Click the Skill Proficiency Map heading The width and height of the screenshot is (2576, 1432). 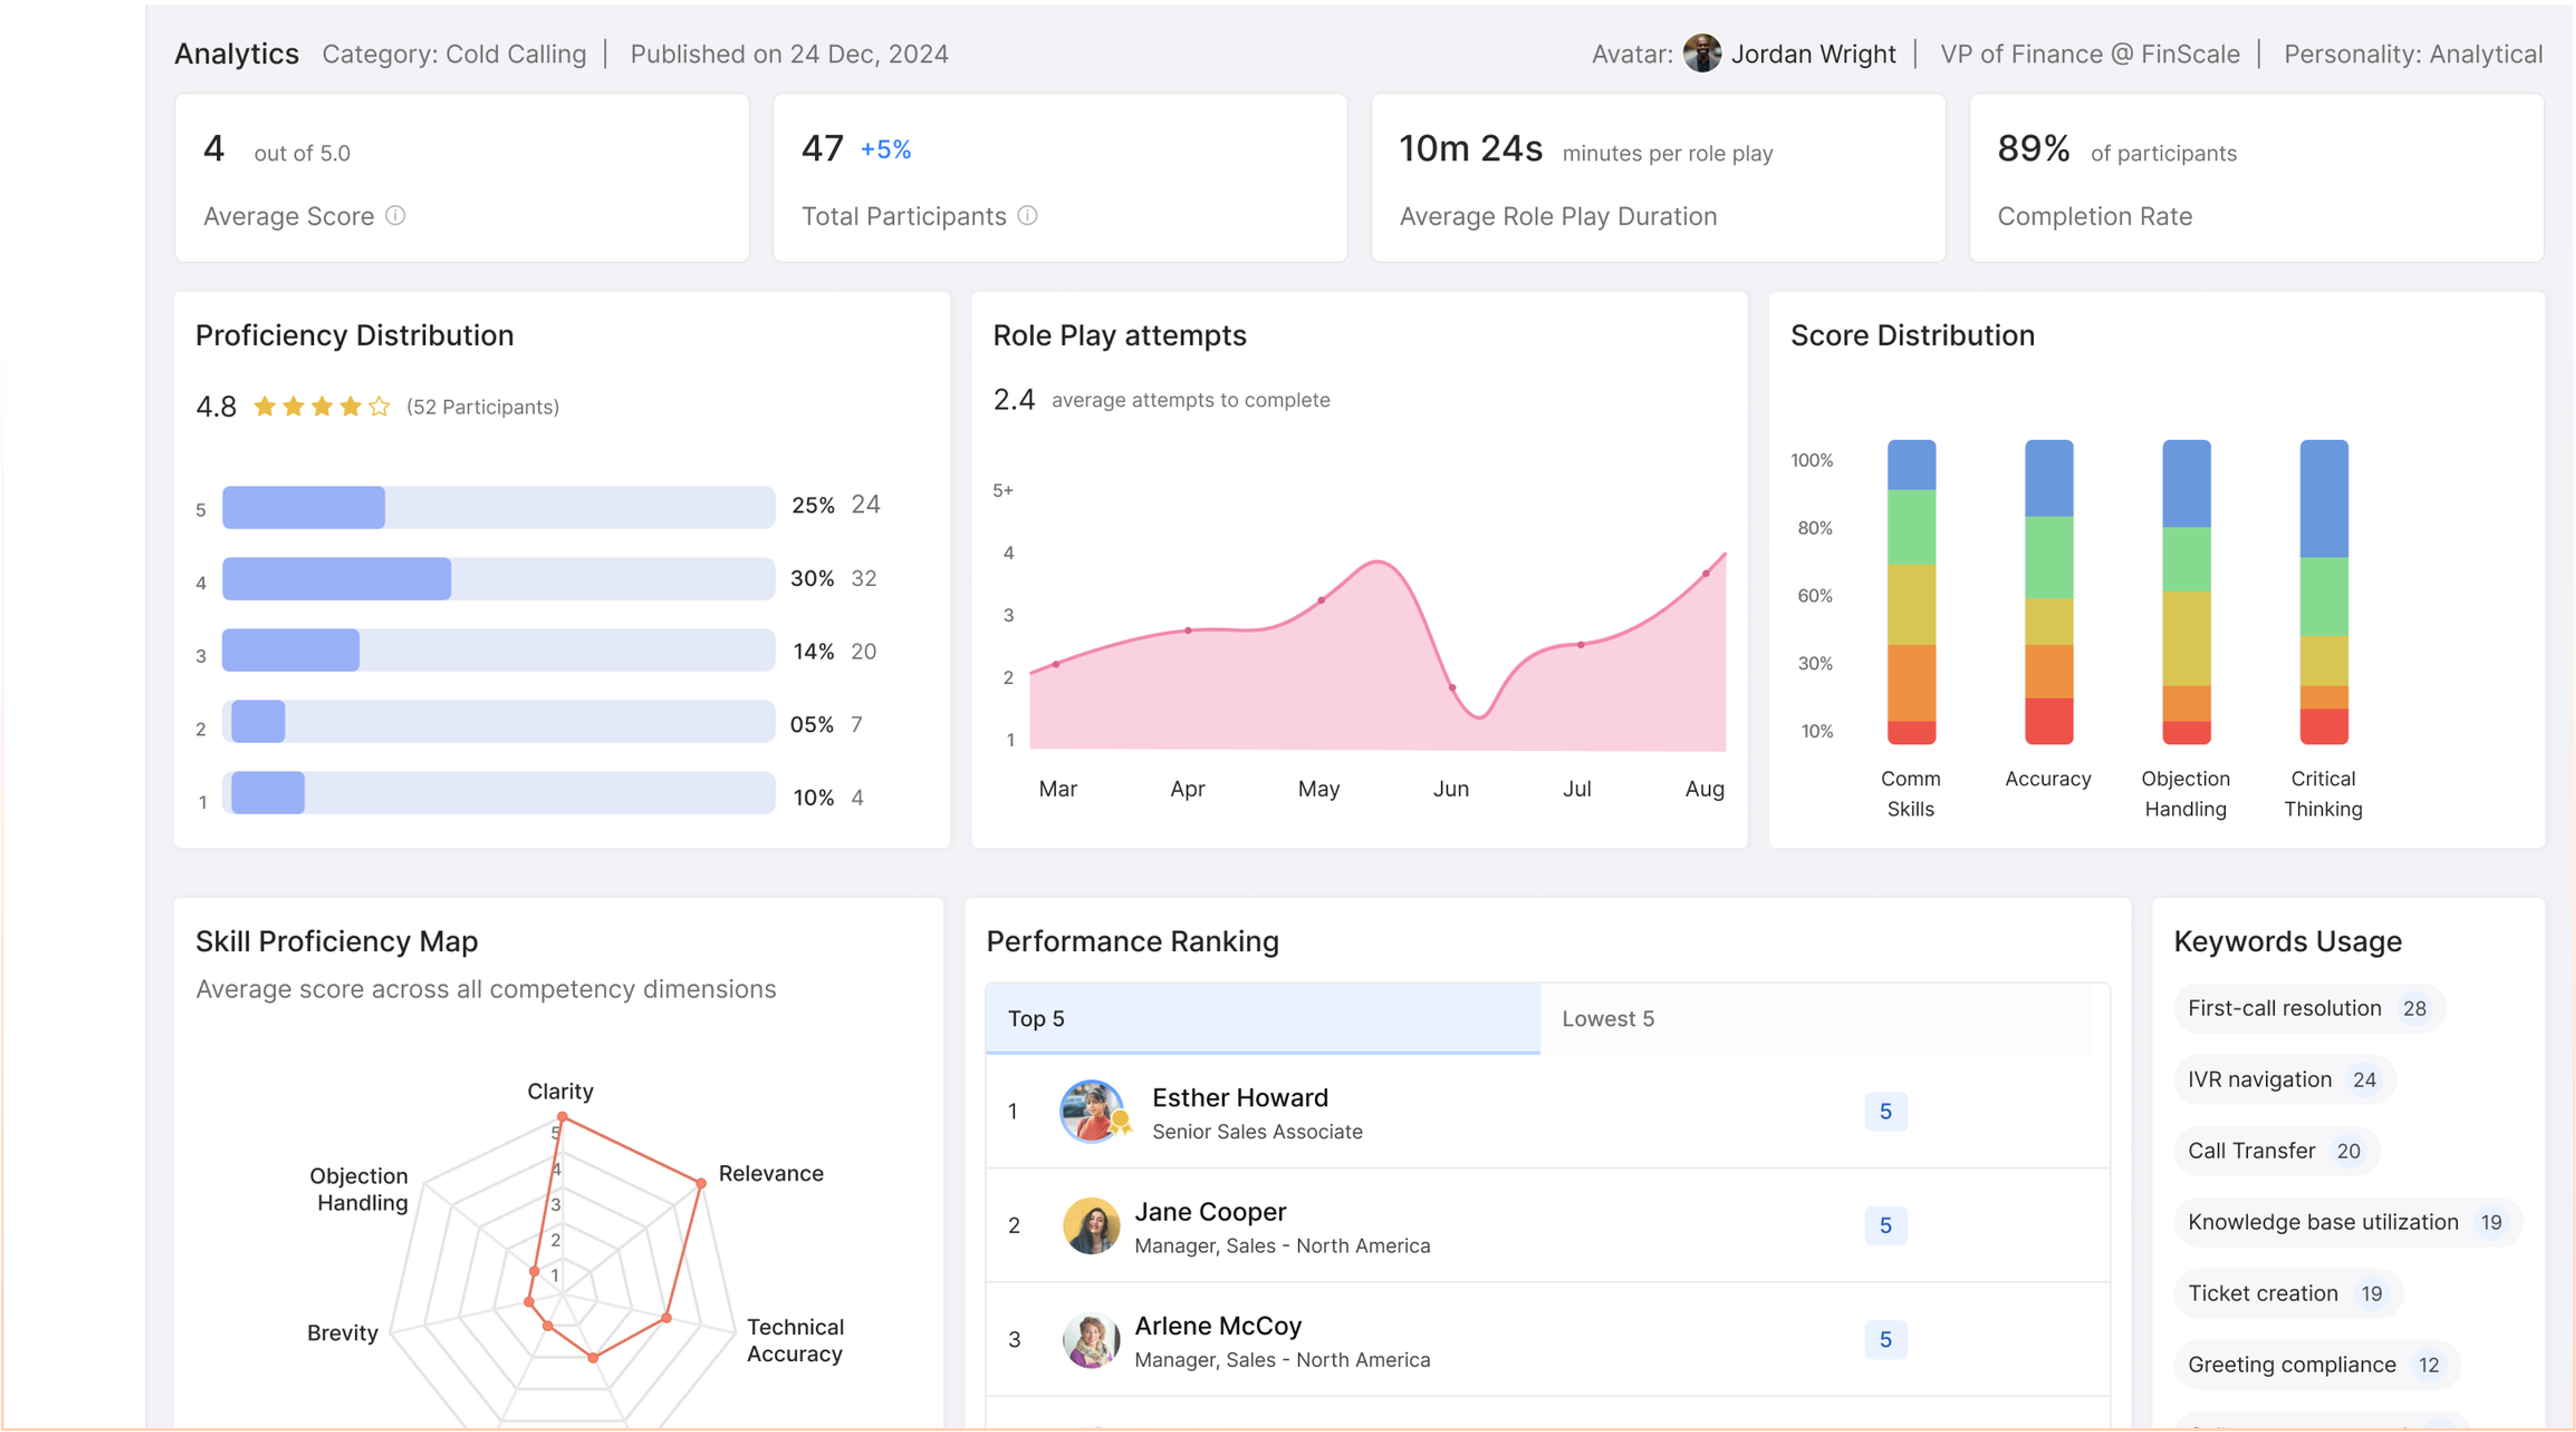tap(336, 941)
